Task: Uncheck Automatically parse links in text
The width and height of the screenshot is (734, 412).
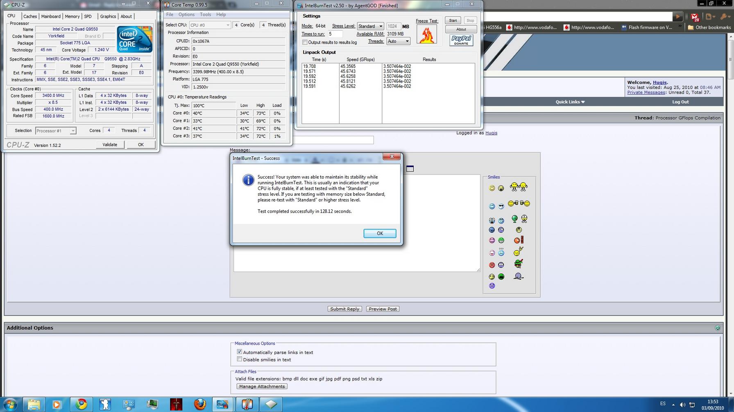Action: pyautogui.click(x=240, y=352)
